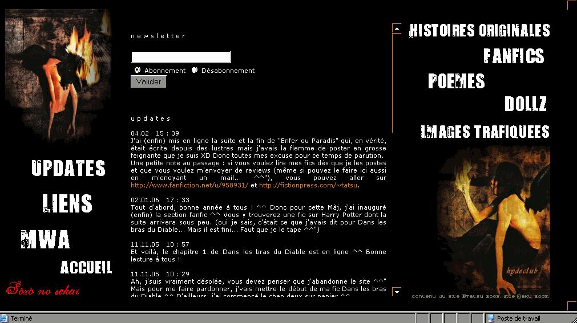The image size is (577, 323).
Task: Open HISTOIRES ORIGINALES section
Action: [x=479, y=31]
